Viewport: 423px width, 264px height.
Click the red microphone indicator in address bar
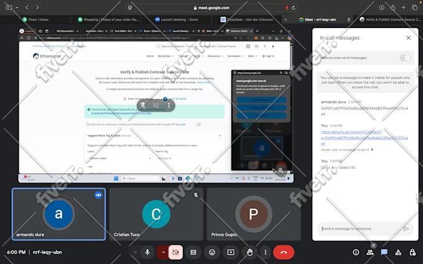click(x=287, y=8)
